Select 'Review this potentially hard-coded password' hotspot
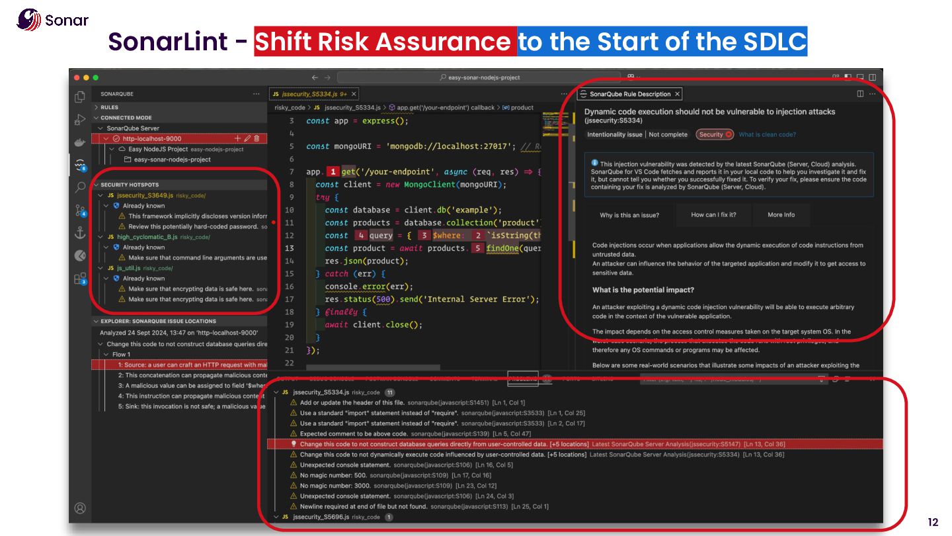Image resolution: width=952 pixels, height=536 pixels. point(180,226)
